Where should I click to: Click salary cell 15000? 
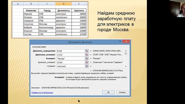coord(79,21)
